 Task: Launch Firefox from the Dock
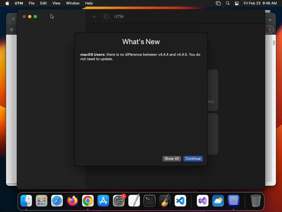tap(72, 201)
